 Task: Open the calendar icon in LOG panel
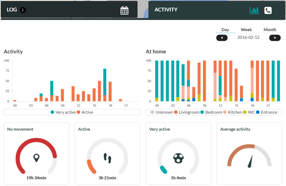124,11
